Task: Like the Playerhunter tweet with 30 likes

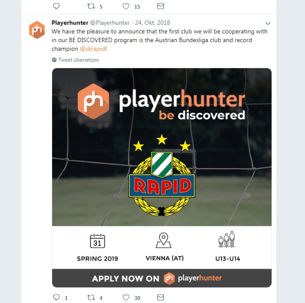Action: (126, 297)
